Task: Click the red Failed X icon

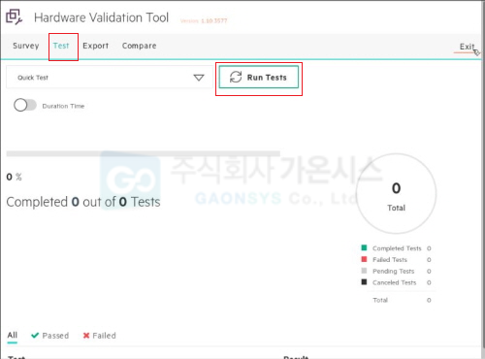Action: [x=86, y=336]
